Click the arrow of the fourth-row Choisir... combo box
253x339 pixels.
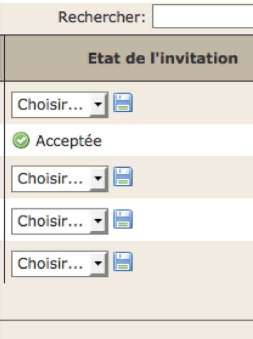coord(98,221)
